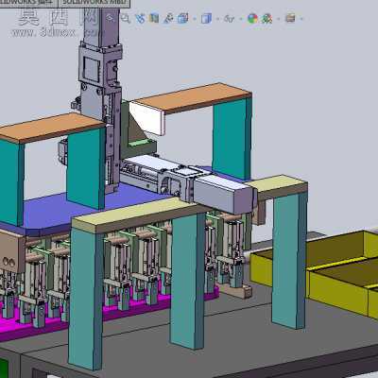Expand the View Settings dropdown arrow
The width and height of the screenshot is (378, 378).
coord(301,19)
